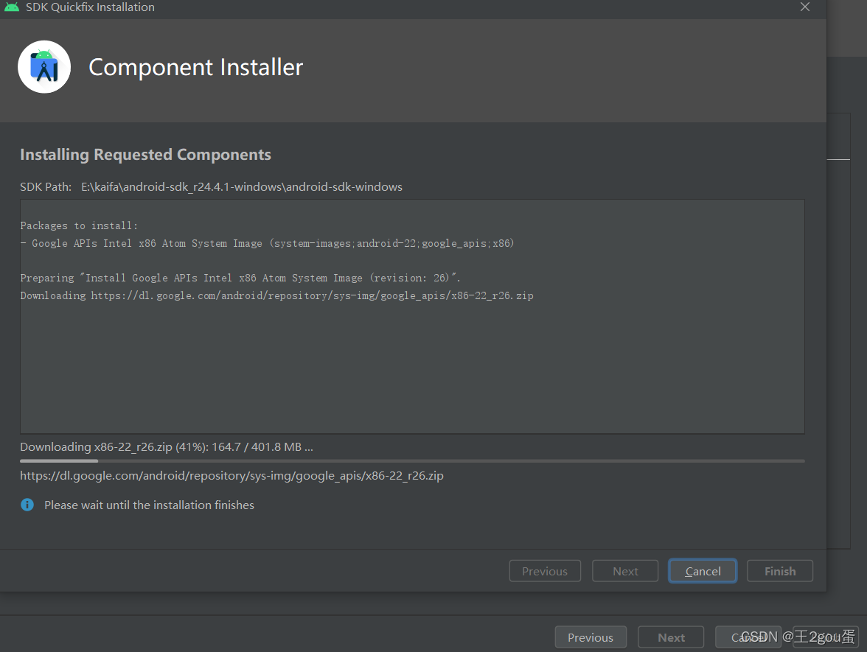
Task: Click the blue info icon beside wait message
Action: [x=27, y=505]
